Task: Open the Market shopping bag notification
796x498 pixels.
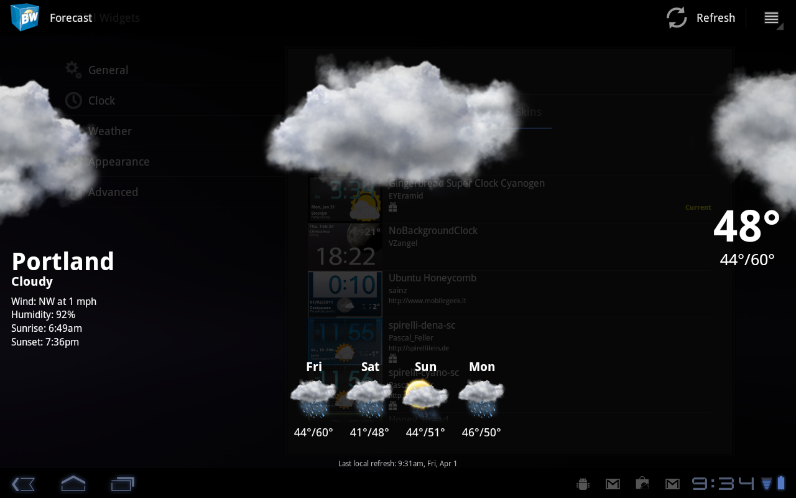Action: point(642,484)
